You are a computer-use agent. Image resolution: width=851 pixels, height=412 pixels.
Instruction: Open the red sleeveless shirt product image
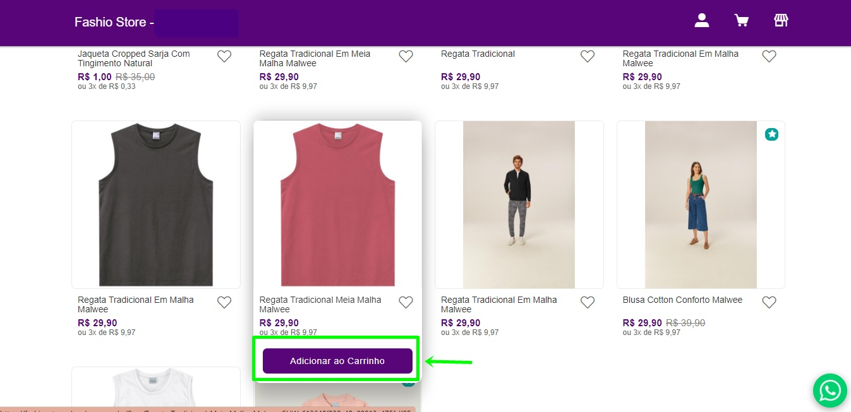[337, 204]
